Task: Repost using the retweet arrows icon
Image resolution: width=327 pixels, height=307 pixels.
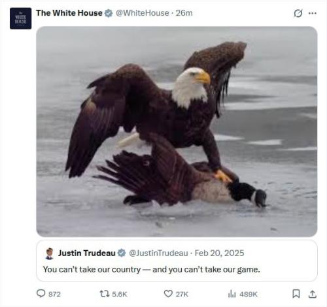Action: [105, 294]
